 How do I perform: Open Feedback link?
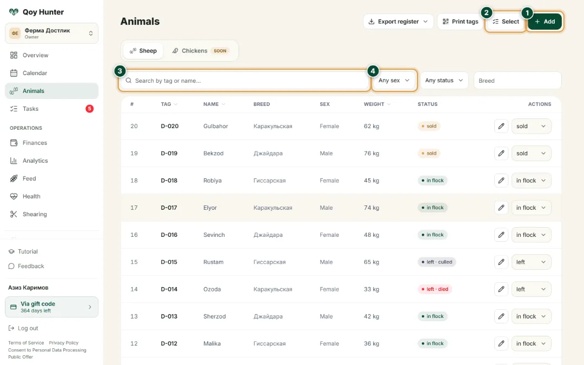[x=26, y=266]
